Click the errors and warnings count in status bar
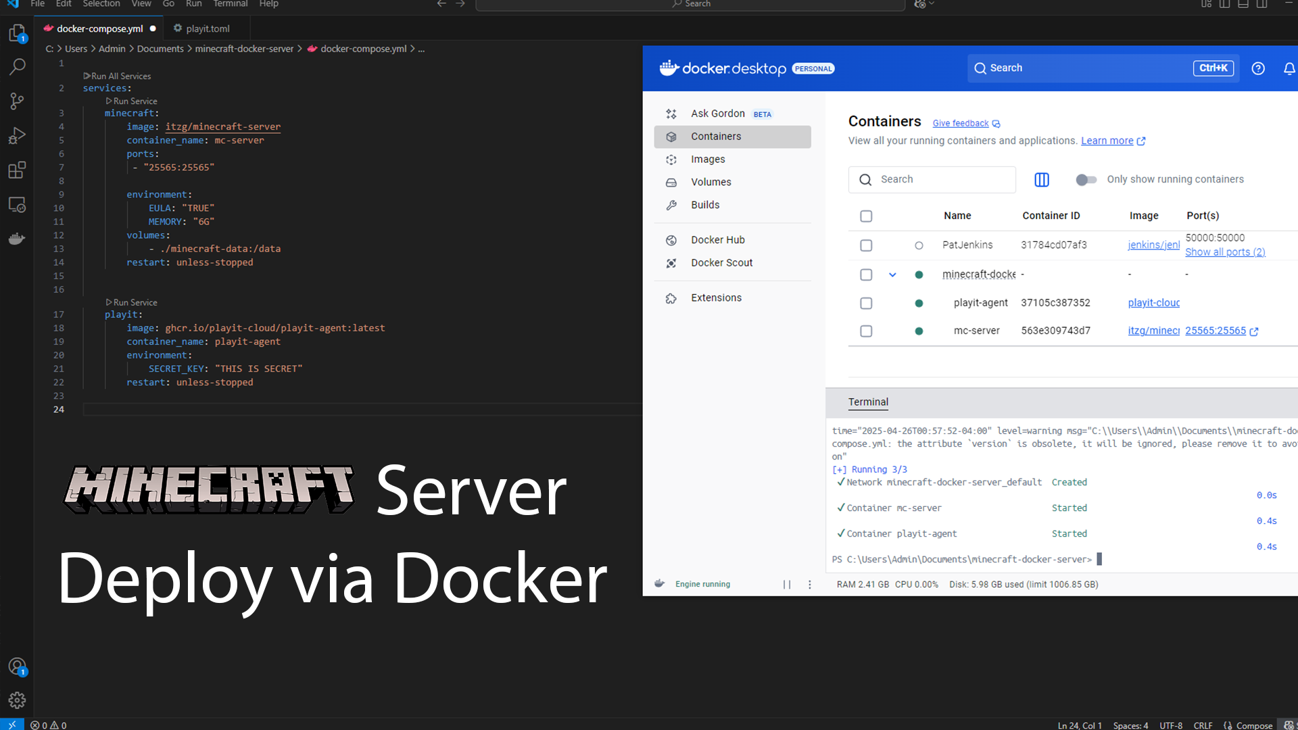The height and width of the screenshot is (730, 1298). click(x=49, y=725)
